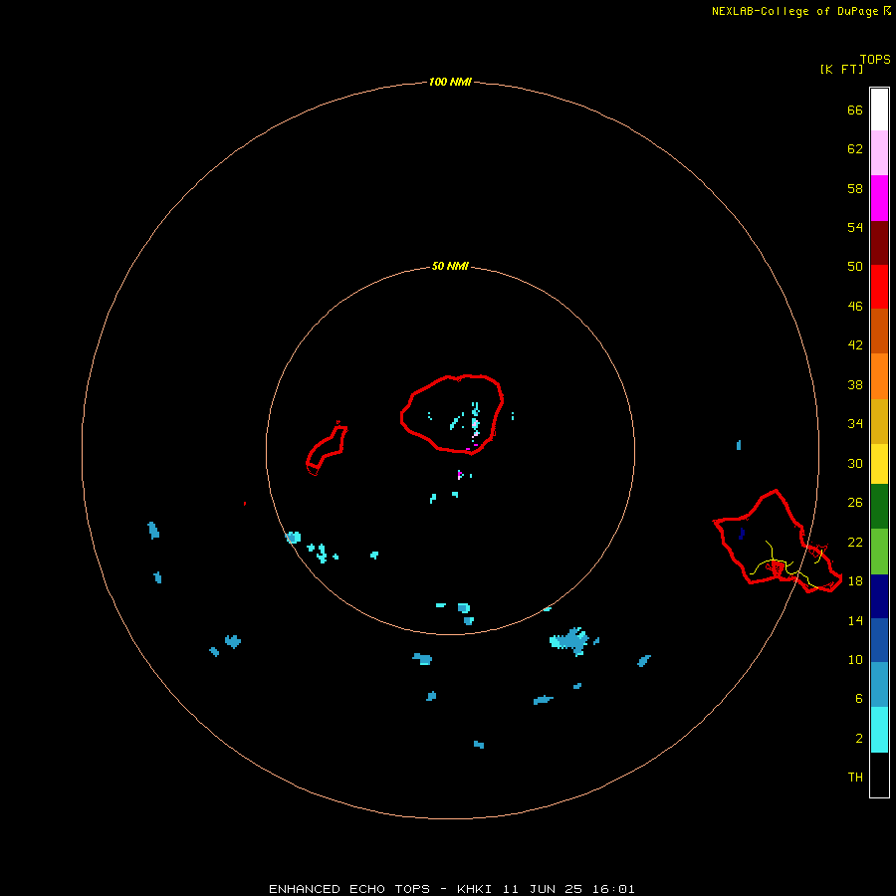Click the 42 legend value label
Screen dimensions: 896x896
click(855, 345)
